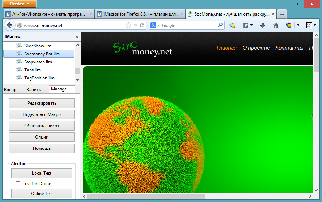
Task: Click the Tabs.iim file icon
Action: 19,70
